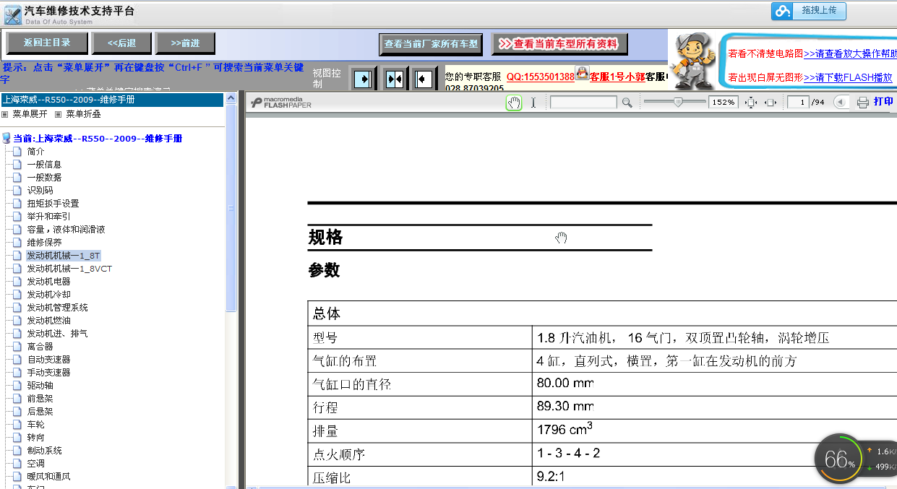The width and height of the screenshot is (897, 489).
Task: Click view control collapse-left arrow button
Action: click(x=425, y=78)
